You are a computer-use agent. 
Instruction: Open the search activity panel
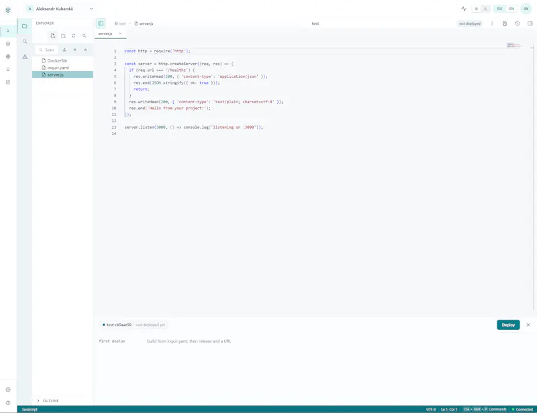[25, 42]
